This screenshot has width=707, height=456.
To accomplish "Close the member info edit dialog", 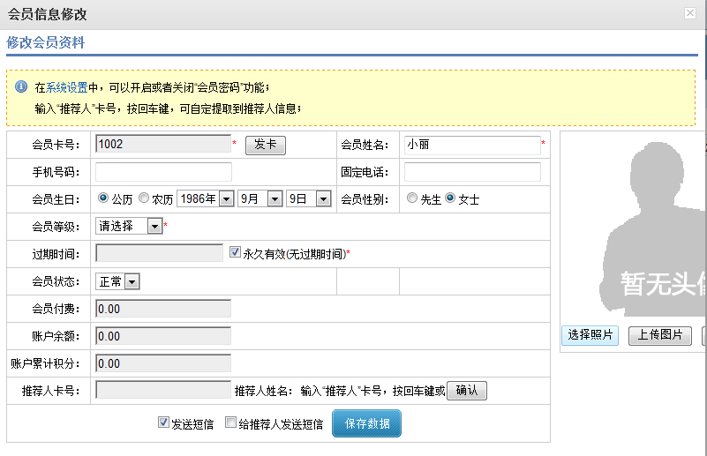I will (x=689, y=13).
